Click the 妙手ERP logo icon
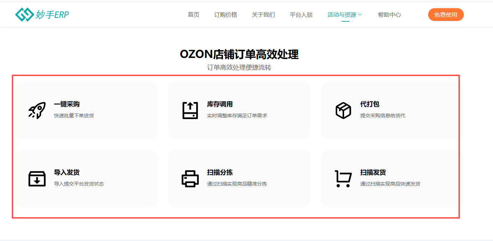 (x=24, y=15)
